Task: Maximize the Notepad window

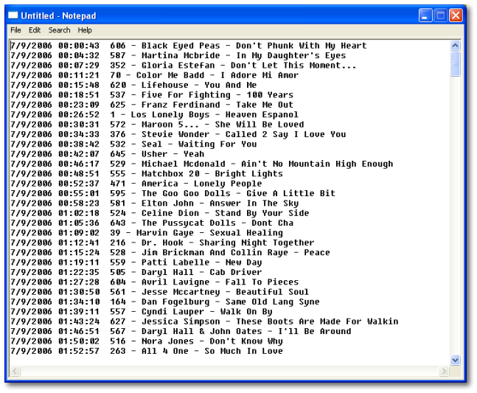Action: click(x=440, y=15)
